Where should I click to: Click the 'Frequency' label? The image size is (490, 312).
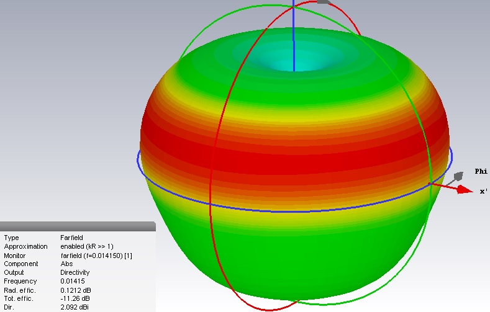click(x=20, y=281)
